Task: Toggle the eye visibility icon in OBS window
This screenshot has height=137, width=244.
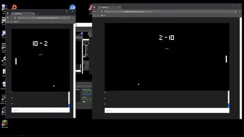Action: click(77, 89)
